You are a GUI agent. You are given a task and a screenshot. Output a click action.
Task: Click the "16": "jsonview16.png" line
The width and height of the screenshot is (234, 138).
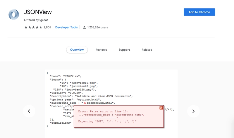[x=79, y=83]
